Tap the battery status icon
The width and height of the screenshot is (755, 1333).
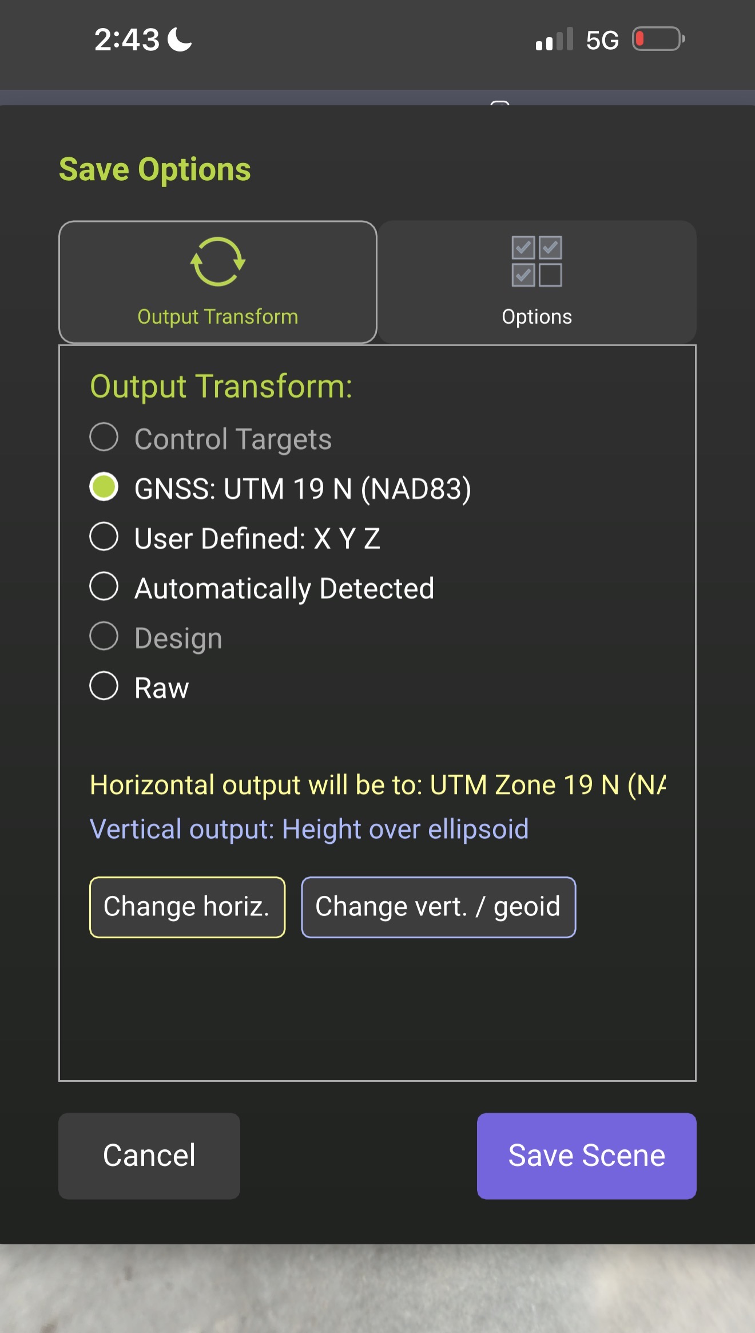tap(659, 39)
